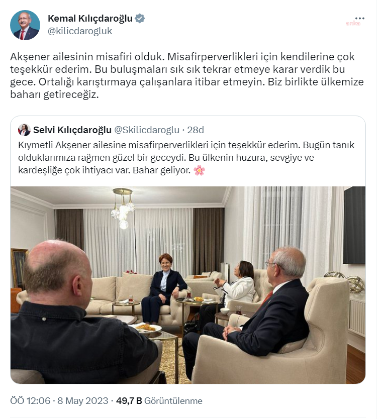Viewport: 382px width, 419px height.
Task: Click the ÖÖ 12:06 time stamp
Action: click(30, 401)
